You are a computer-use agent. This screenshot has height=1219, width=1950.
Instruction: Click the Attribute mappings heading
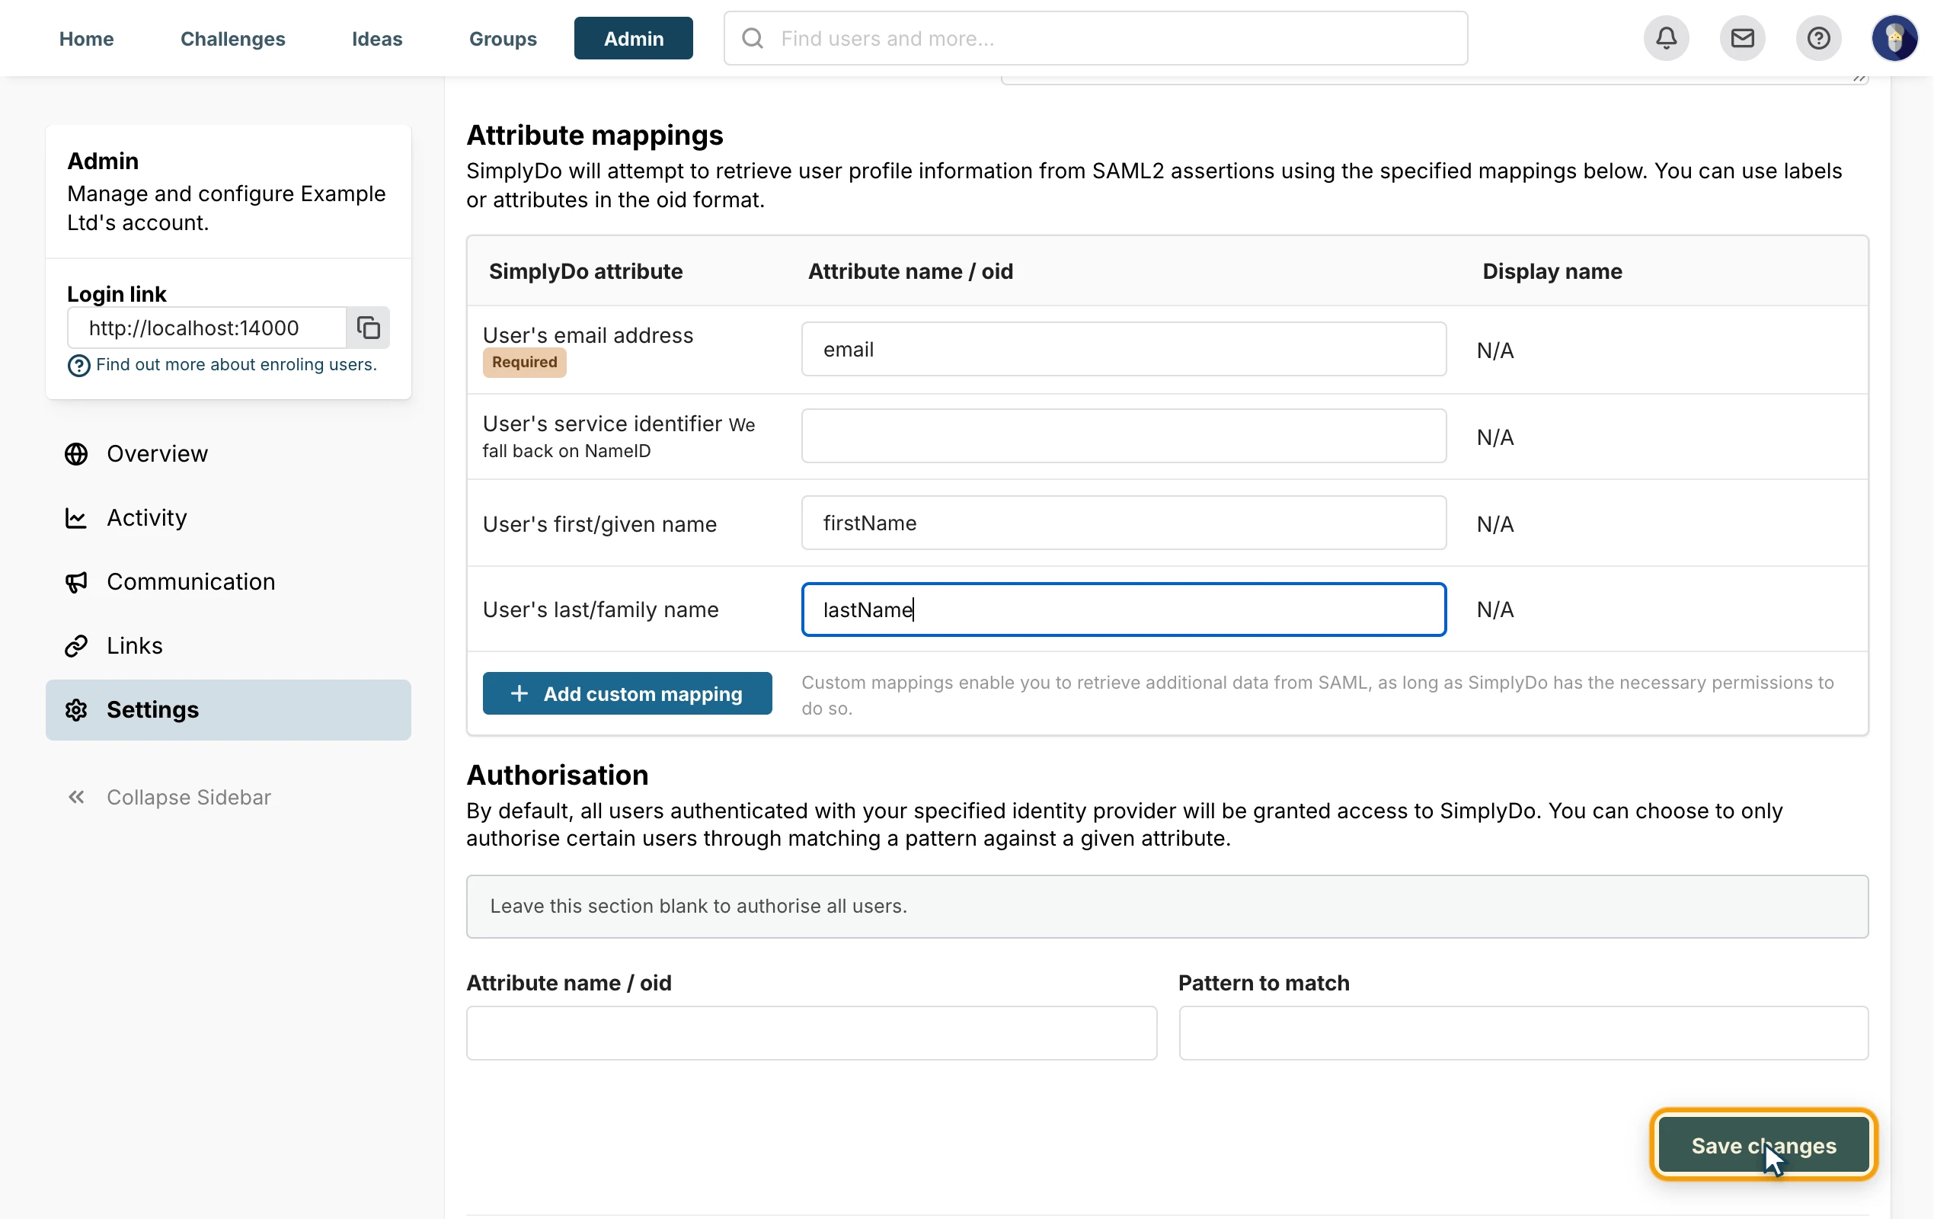[595, 135]
